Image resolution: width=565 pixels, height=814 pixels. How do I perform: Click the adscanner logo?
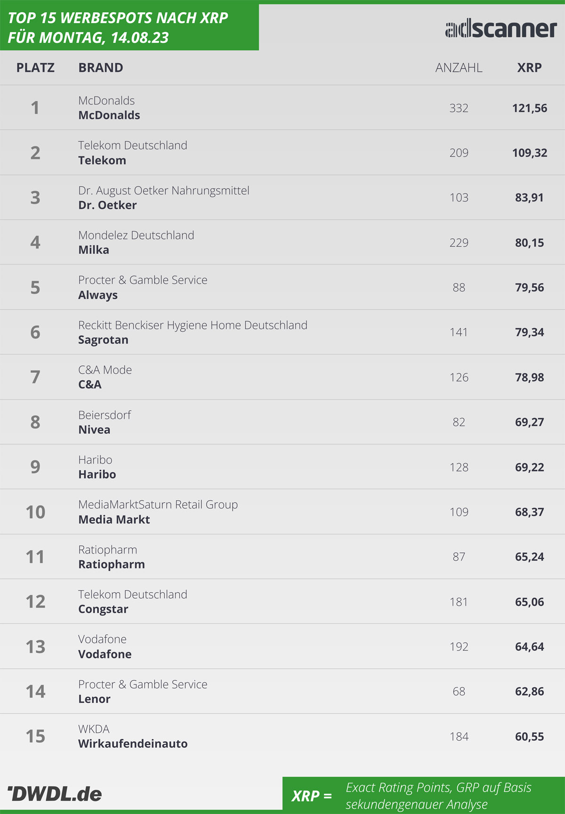point(501,29)
